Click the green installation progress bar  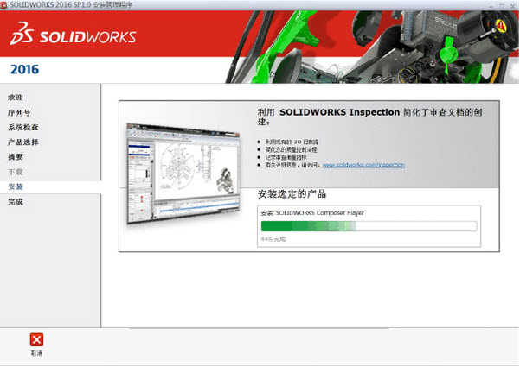369,226
